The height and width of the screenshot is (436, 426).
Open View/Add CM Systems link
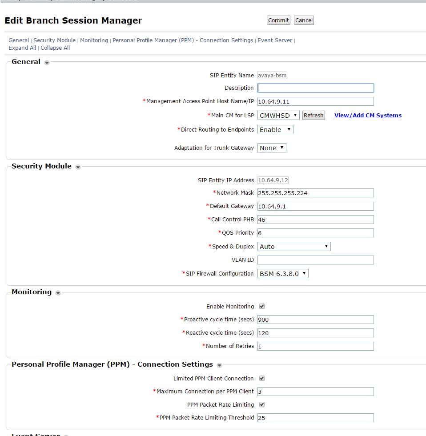pyautogui.click(x=368, y=116)
